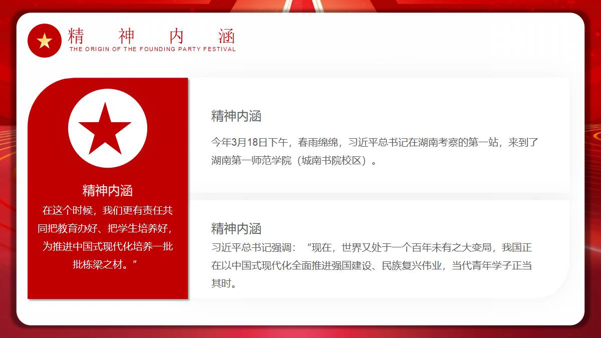
Task: Select the 精神内涵 heading in lower white card
Action: (236, 229)
